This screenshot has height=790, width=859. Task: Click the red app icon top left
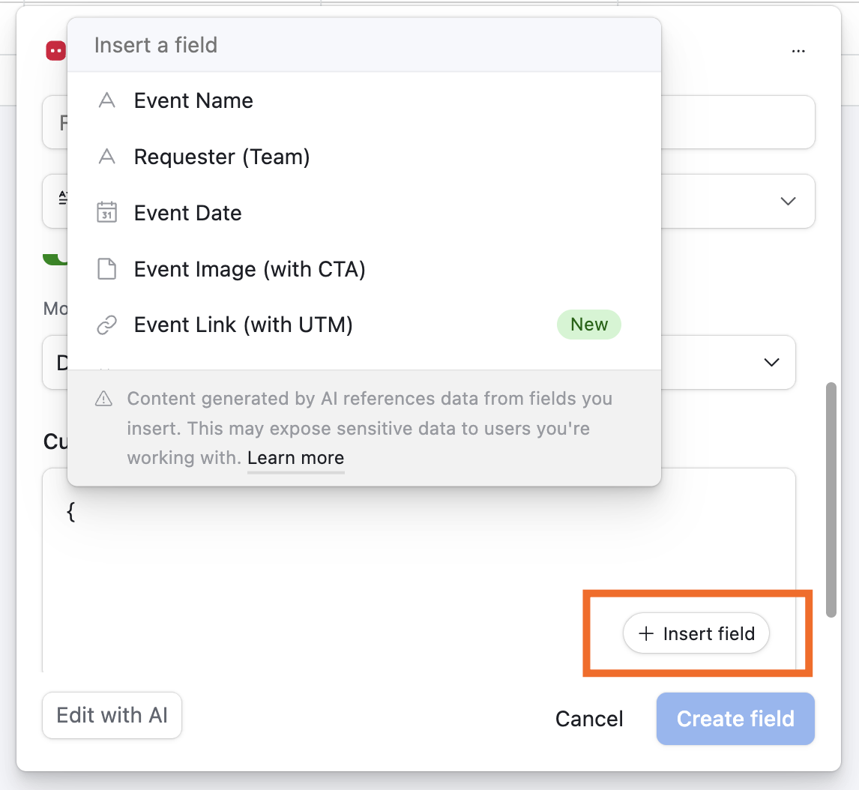tap(55, 50)
